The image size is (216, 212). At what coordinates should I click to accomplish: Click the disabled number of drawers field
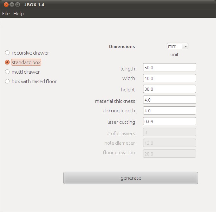(169, 132)
